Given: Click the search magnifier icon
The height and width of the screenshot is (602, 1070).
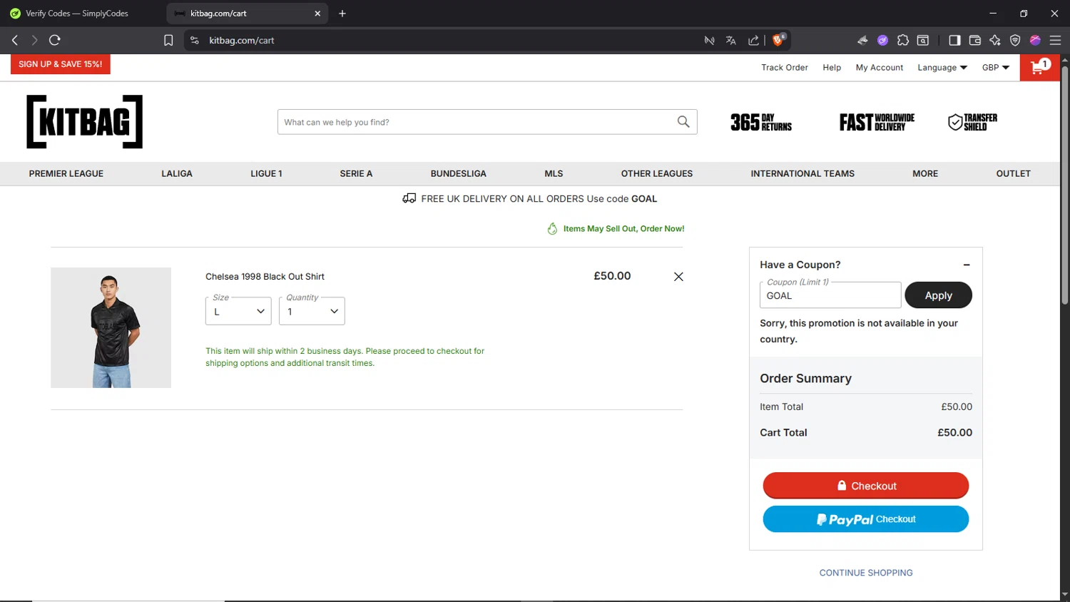Looking at the screenshot, I should (x=683, y=122).
